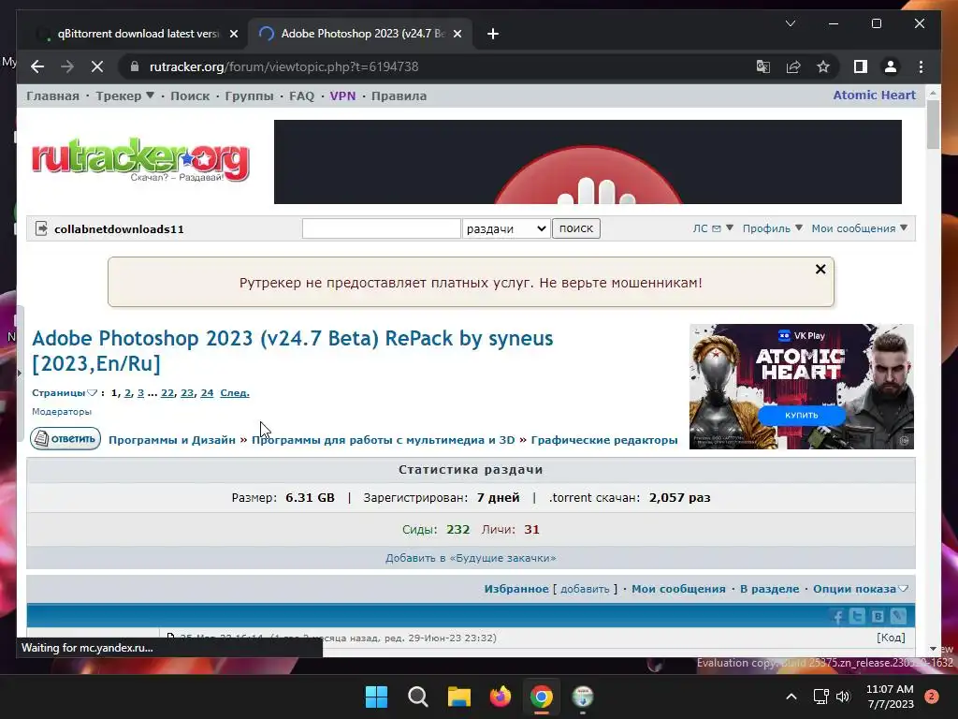Dismiss the Рутрекер scam warning banner
958x719 pixels.
click(820, 269)
